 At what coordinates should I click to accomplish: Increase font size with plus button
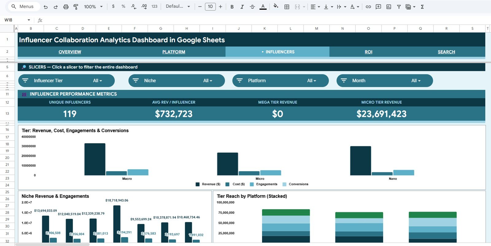coord(220,6)
